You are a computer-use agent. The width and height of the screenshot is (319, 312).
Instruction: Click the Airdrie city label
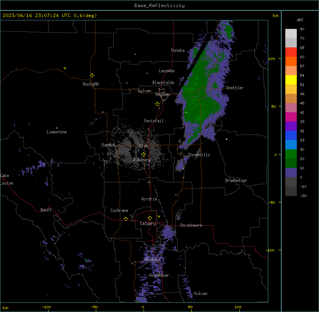(x=149, y=199)
